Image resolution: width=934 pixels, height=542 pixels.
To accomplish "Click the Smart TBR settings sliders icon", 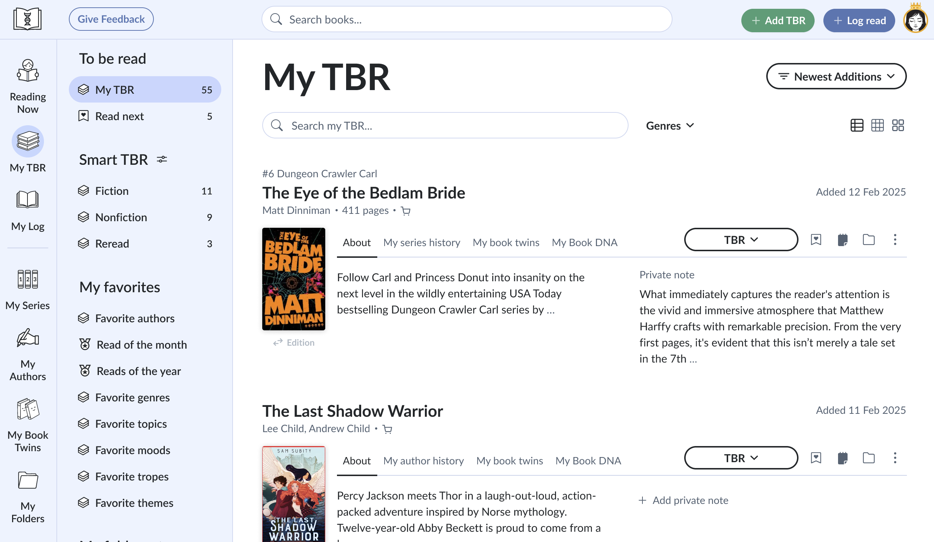I will (162, 159).
